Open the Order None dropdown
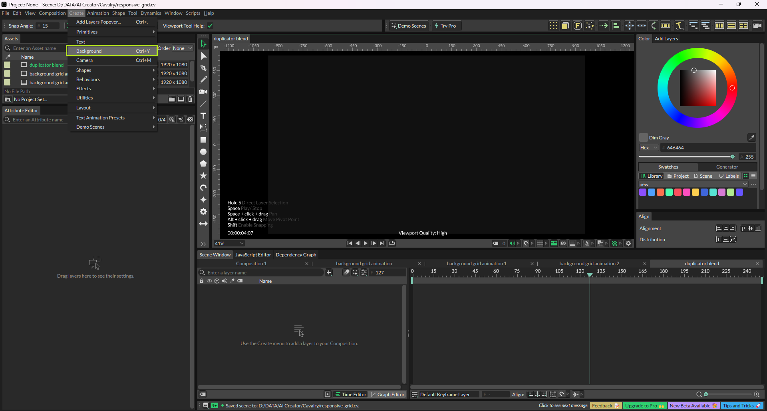This screenshot has width=767, height=411. click(182, 48)
